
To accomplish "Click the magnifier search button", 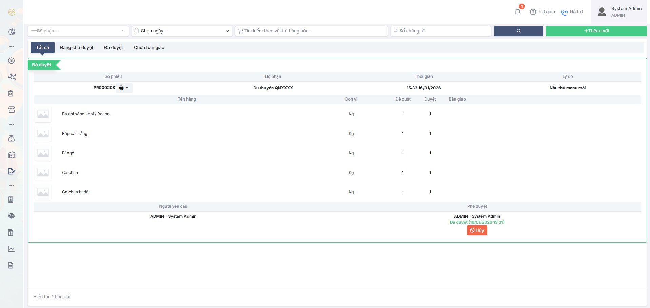I will tap(518, 31).
